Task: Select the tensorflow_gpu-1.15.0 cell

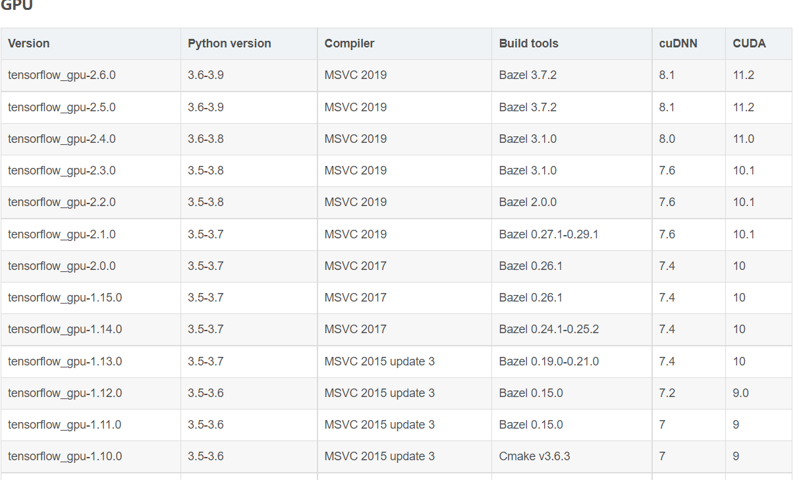Action: coord(91,298)
